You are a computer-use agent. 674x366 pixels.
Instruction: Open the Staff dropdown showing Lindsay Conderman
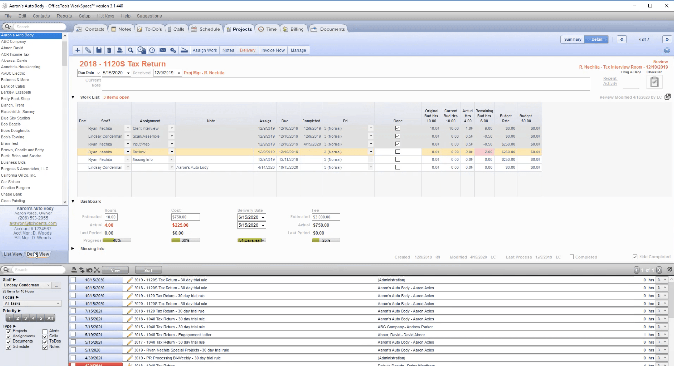27,285
